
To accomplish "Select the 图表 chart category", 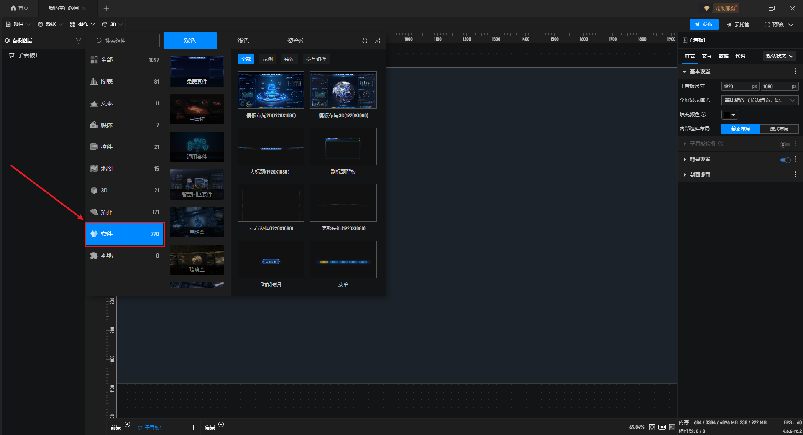I will (125, 82).
